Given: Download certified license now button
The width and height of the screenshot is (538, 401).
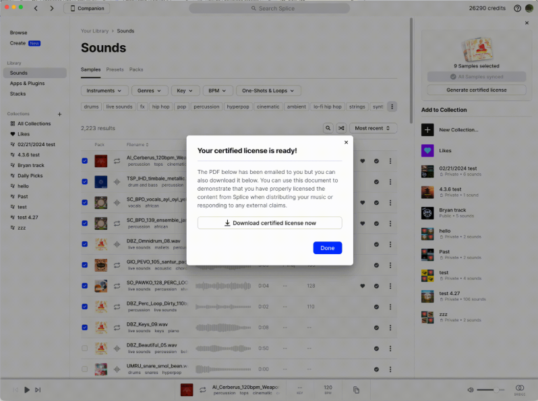Looking at the screenshot, I should click(x=270, y=223).
